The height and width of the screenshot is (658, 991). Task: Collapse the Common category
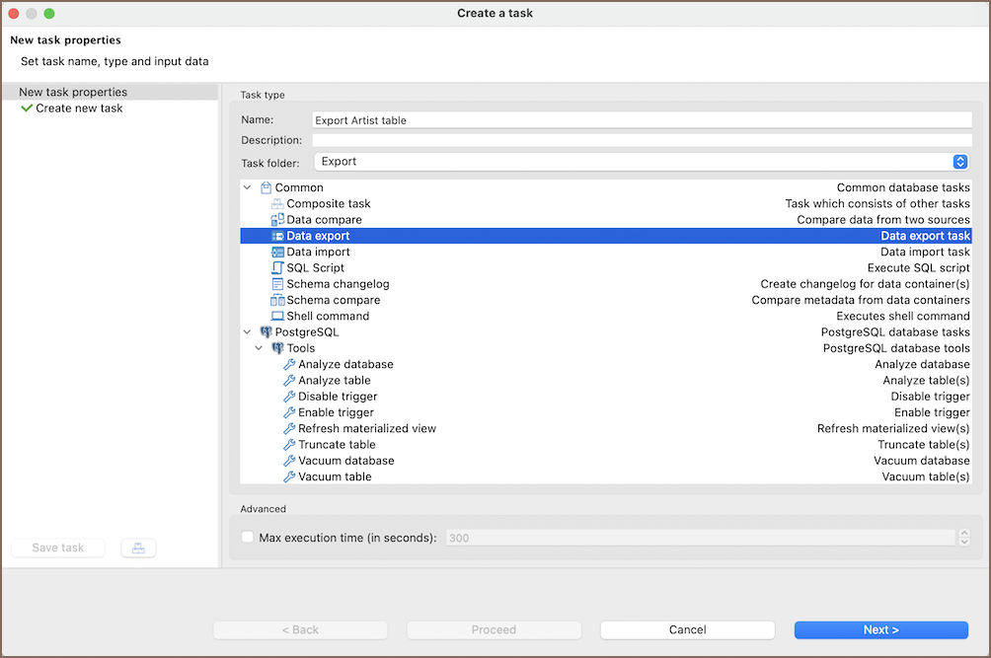247,187
